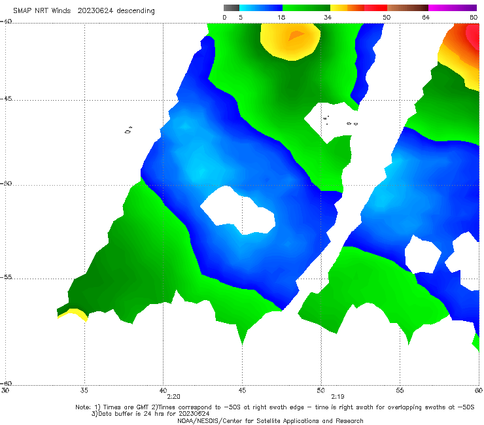484x425 pixels.
Task: Click the NOAA/NESDIS credit line
Action: (270, 420)
